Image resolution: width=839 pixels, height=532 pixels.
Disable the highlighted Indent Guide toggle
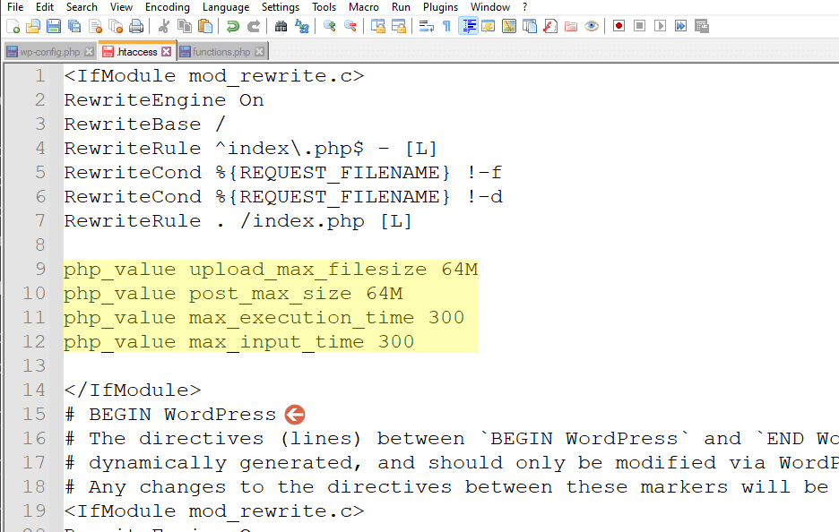point(468,26)
